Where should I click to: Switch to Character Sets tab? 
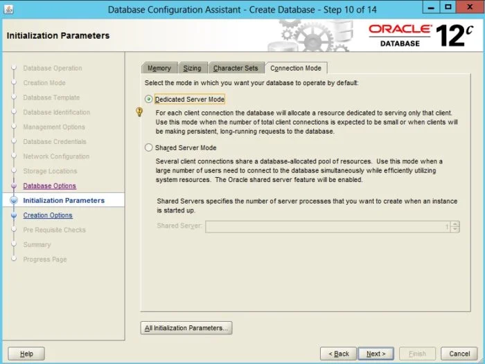tap(236, 68)
